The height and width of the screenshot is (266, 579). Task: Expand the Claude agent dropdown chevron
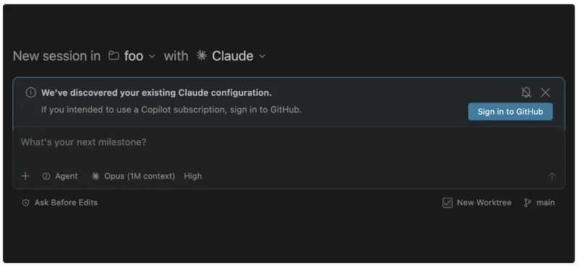[x=262, y=56]
